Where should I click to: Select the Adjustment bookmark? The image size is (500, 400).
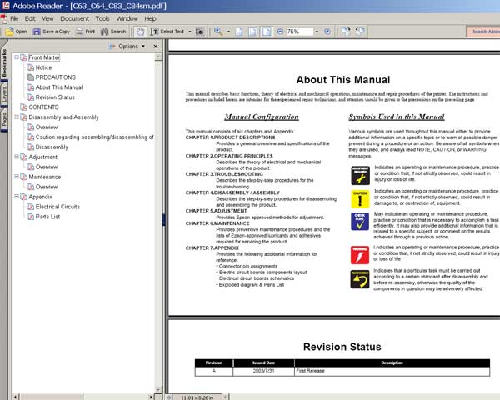click(x=42, y=157)
